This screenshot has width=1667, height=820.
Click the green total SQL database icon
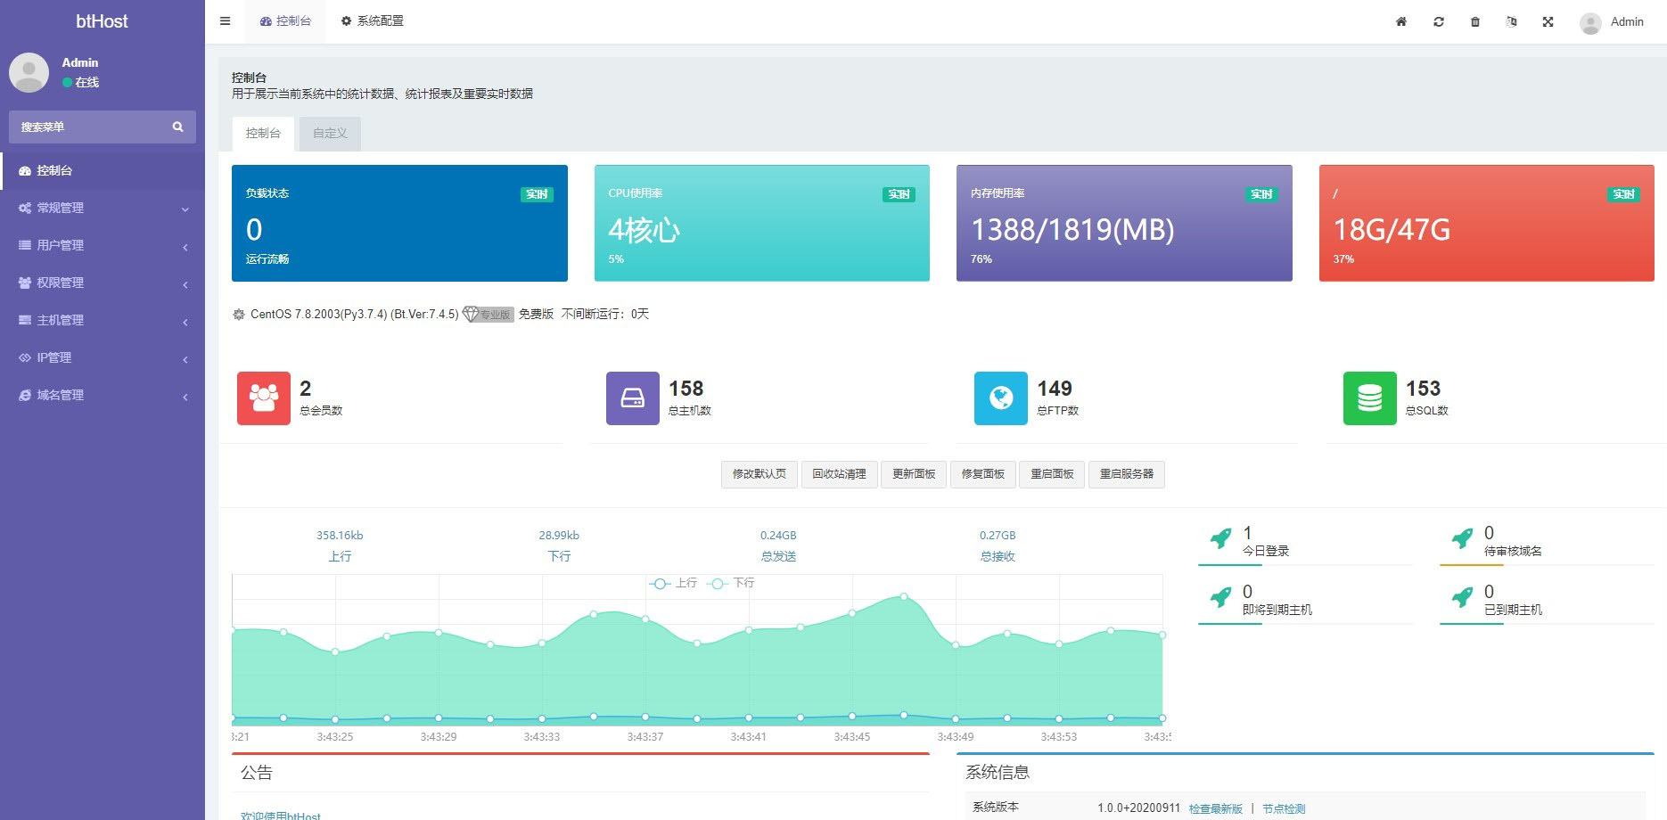point(1369,398)
